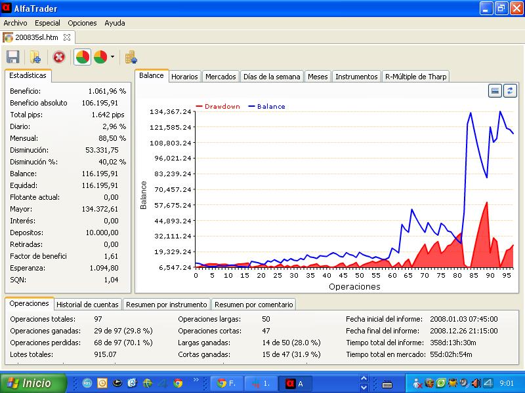Open the Archivo menu
Screen dimensions: 525x393
(x=16, y=23)
